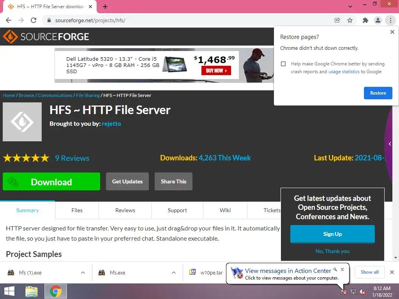Bookmark this page with the star icon
399x299 pixels.
[x=350, y=20]
